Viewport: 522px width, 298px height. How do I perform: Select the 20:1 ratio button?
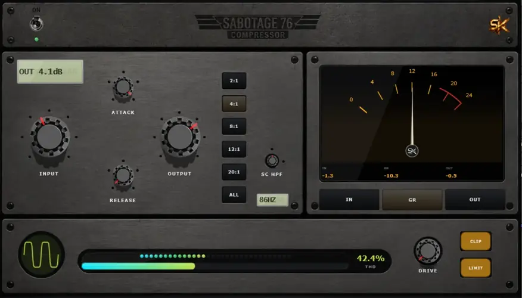[234, 172]
